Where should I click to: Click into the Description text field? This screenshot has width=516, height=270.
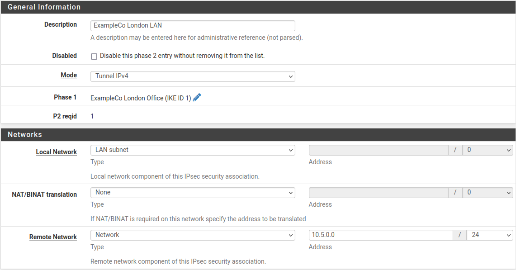coord(193,26)
